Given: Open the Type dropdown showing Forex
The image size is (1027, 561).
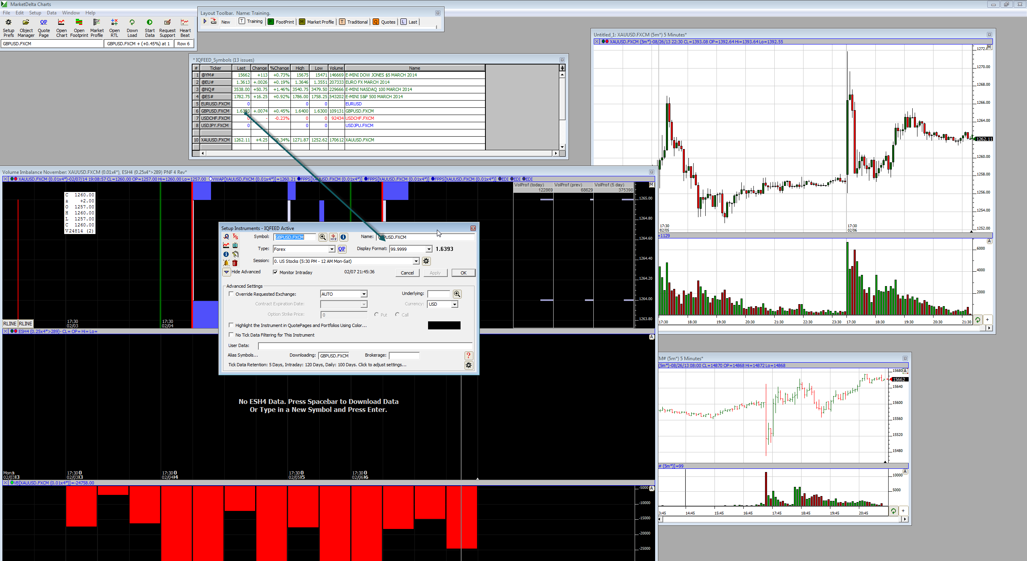Looking at the screenshot, I should (332, 249).
